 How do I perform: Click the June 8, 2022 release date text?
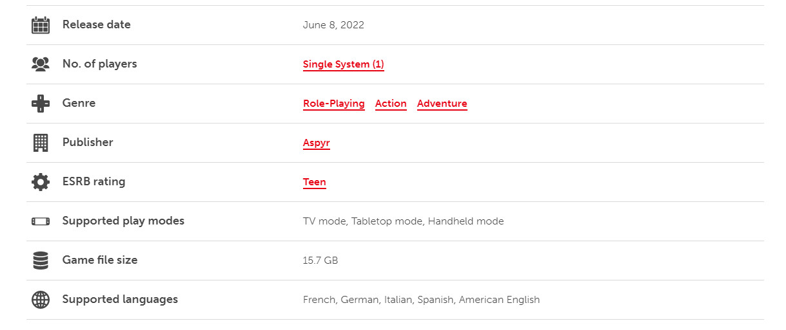click(x=333, y=25)
